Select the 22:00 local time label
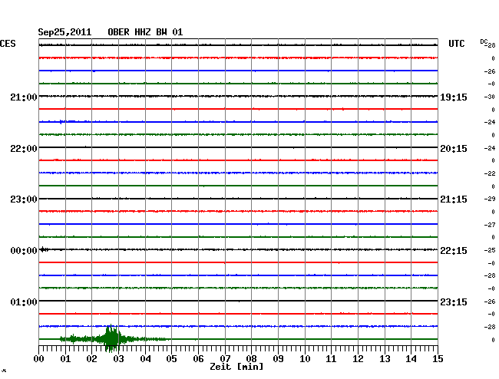 click(24, 149)
